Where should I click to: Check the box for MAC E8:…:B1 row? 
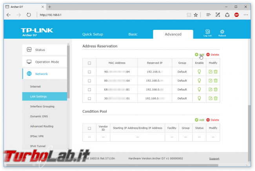point(89,89)
